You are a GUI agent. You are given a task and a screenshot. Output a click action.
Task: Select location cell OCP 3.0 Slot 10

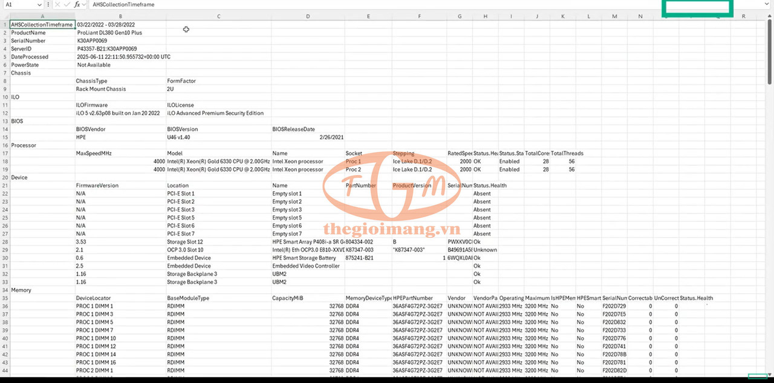point(218,250)
